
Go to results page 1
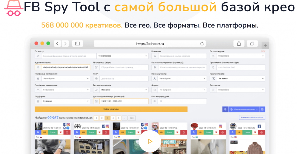96,118
